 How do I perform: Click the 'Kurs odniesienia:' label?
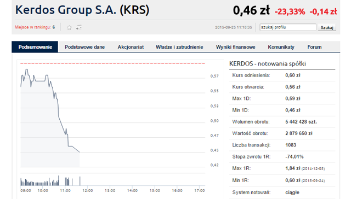[x=251, y=75]
